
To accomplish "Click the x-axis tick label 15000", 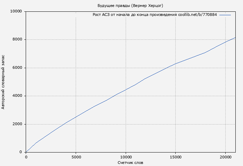I will coord(175,157).
